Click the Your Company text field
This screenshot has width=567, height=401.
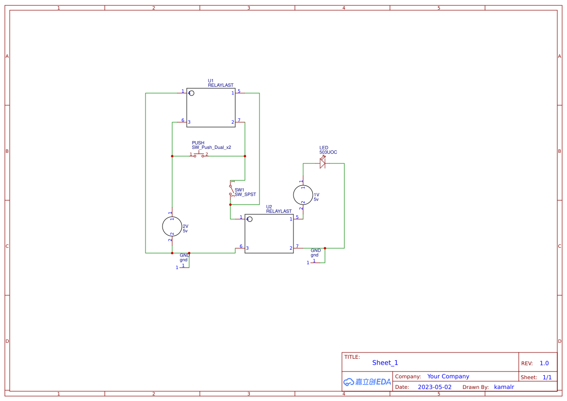click(448, 376)
